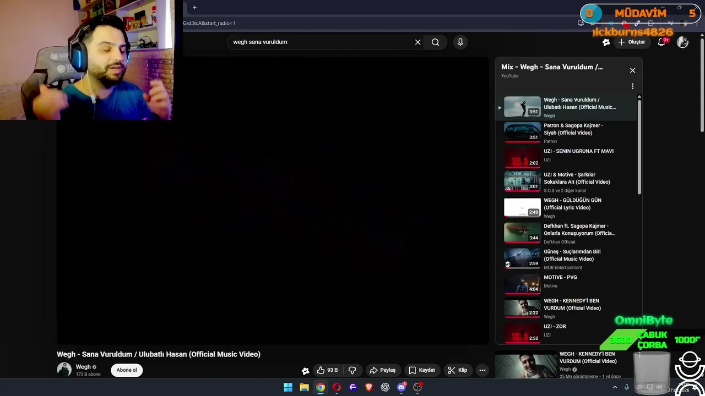The image size is (705, 396).
Task: Open Opera browser from taskbar
Action: click(337, 387)
